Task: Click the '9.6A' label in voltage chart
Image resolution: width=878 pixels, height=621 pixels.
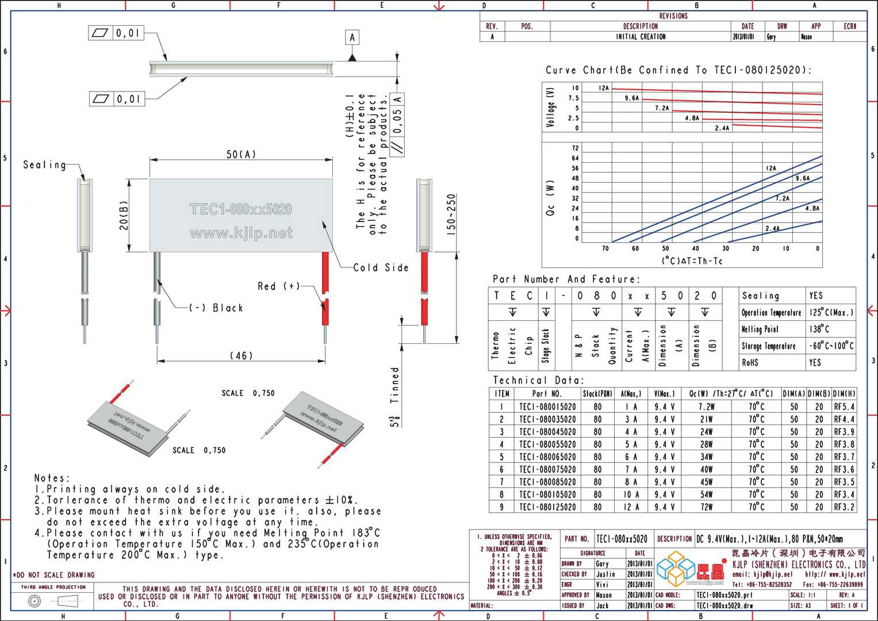Action: (632, 98)
